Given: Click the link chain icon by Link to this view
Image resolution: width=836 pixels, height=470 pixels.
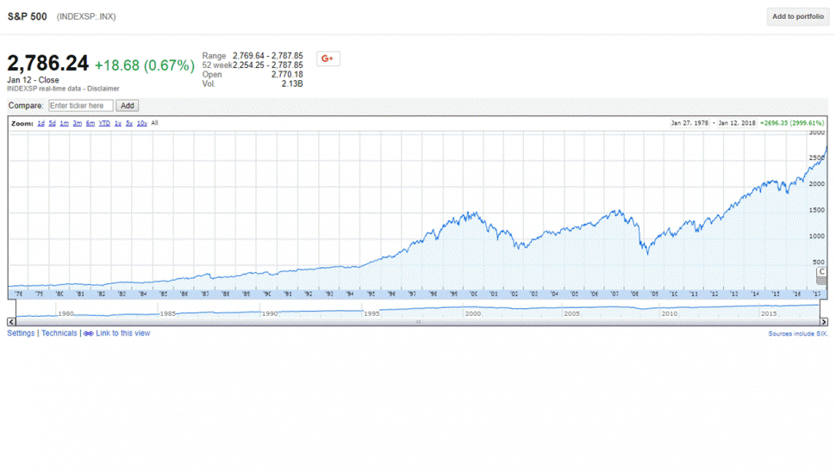Looking at the screenshot, I should click(89, 334).
